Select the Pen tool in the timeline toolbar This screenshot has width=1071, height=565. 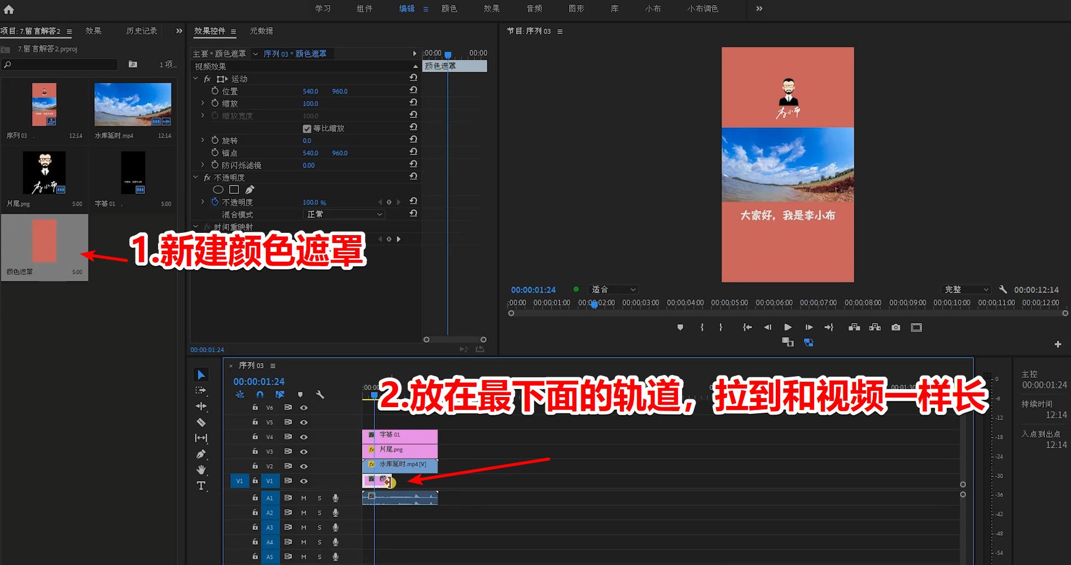(201, 454)
